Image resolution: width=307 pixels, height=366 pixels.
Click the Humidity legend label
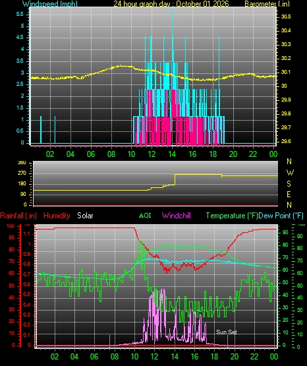tap(57, 216)
